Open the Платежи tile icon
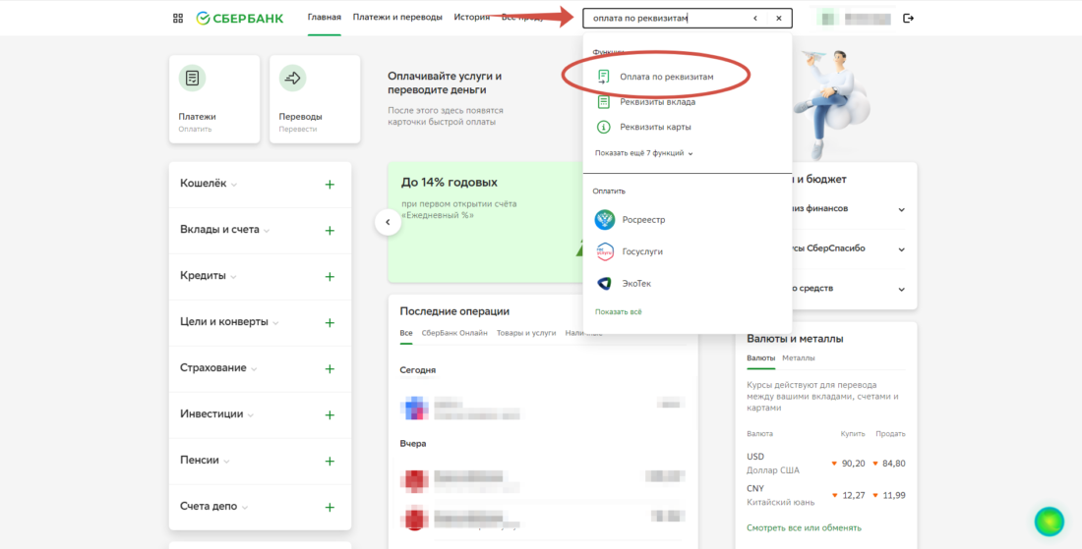 click(193, 78)
